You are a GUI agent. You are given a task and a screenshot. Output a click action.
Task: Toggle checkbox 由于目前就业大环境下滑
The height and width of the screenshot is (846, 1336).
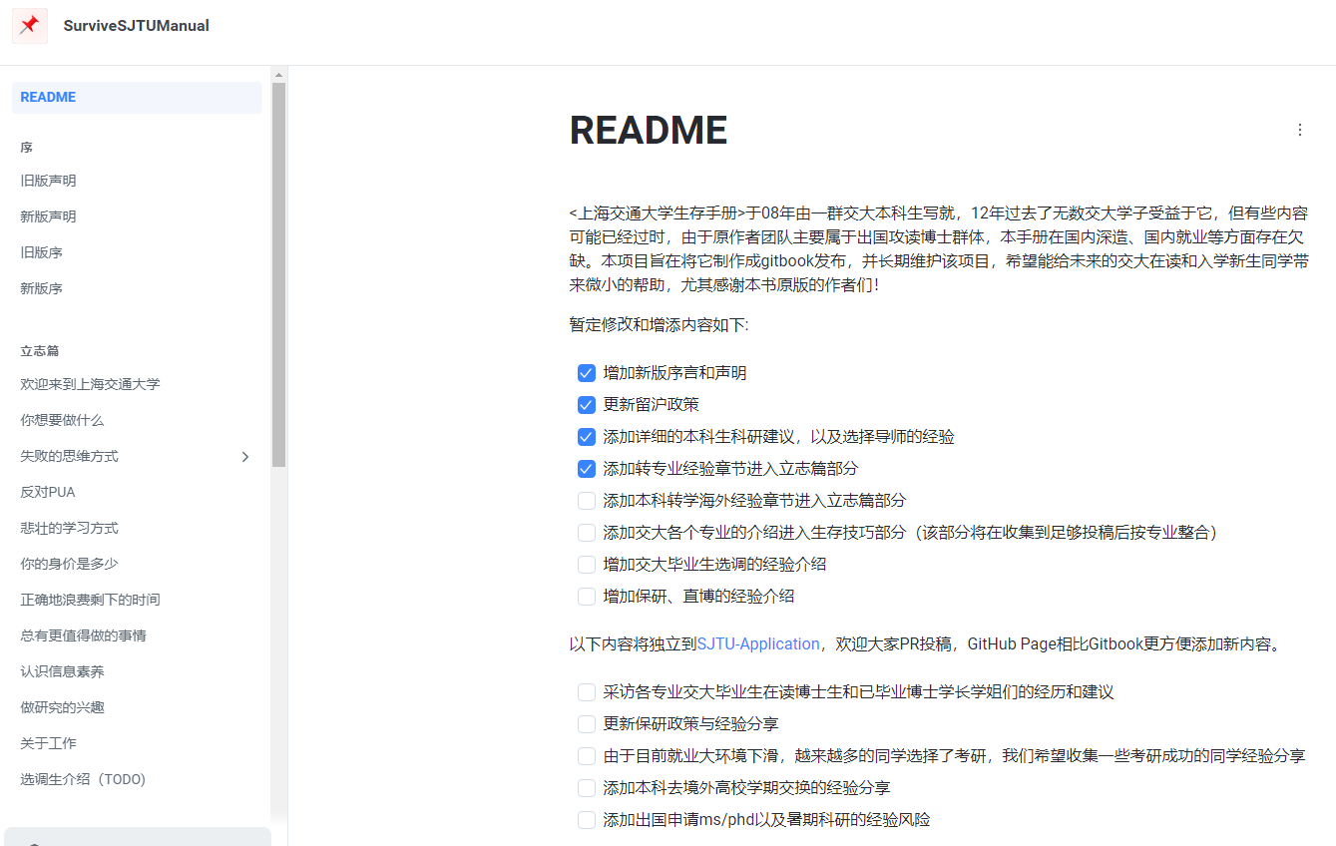pos(587,756)
